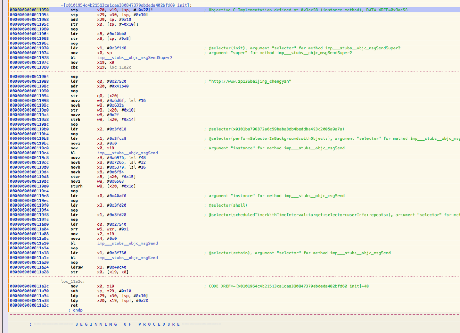
Task: Click operand "x8, #0x6976, lsl #48"
Action: [122, 157]
